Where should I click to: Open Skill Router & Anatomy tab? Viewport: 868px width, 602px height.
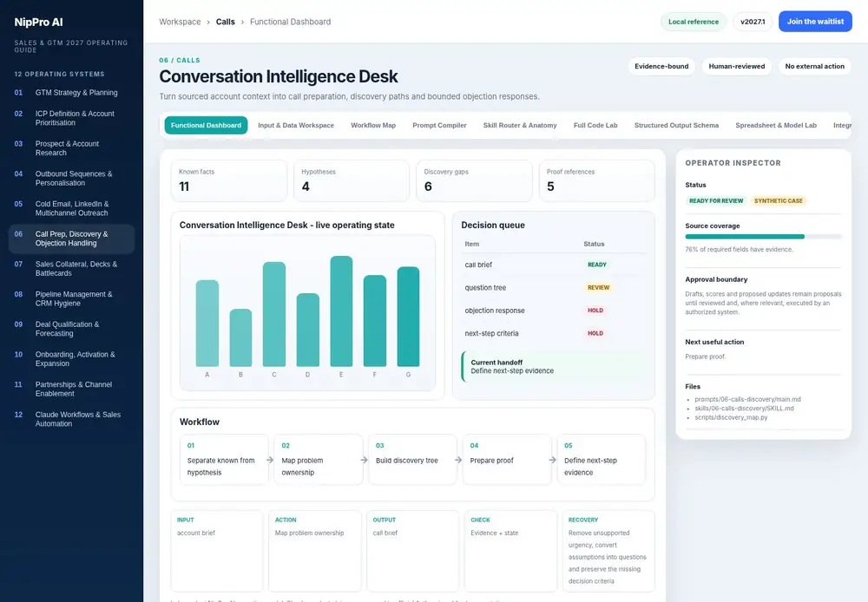(x=520, y=125)
